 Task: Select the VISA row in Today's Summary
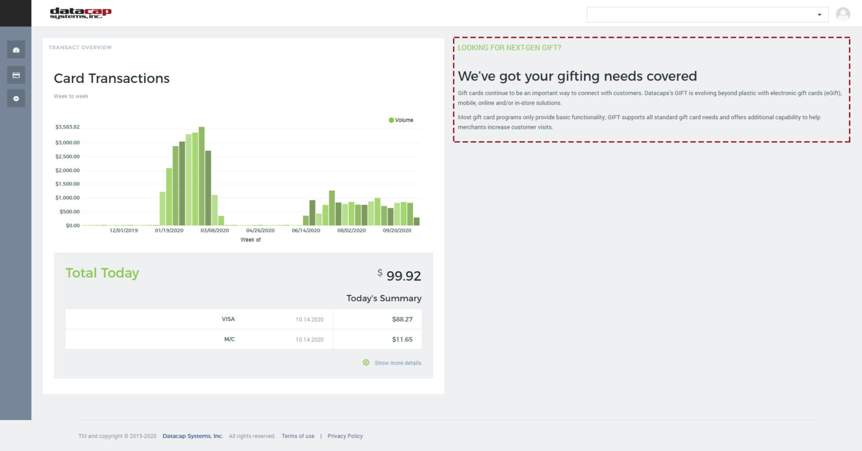click(243, 319)
